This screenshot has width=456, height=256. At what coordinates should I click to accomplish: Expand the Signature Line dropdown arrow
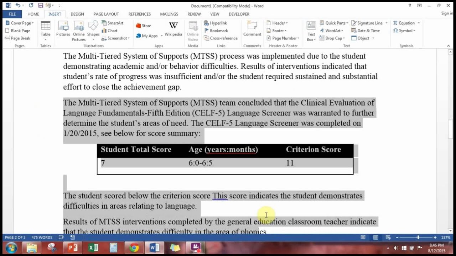pyautogui.click(x=386, y=23)
